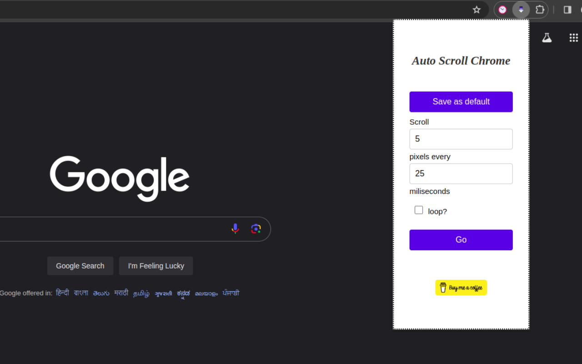Focus the Scroll pixels input field
The height and width of the screenshot is (364, 582).
click(x=461, y=139)
